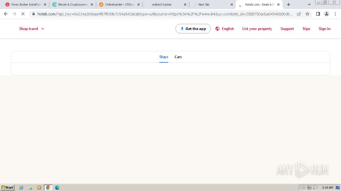The width and height of the screenshot is (341, 191).
Task: Click the 3:18 AM system clock
Action: [x=327, y=188]
